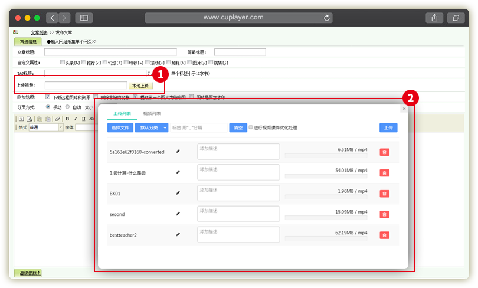Viewport: 478px width, 288px height.
Task: Open the 常规信息 tab
Action: [28, 42]
